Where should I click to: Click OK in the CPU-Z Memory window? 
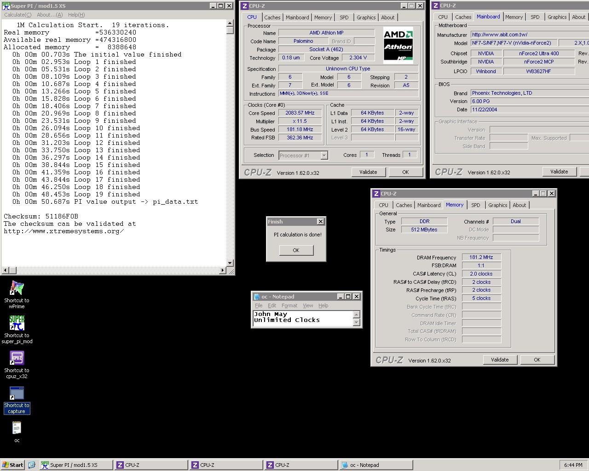pos(537,360)
